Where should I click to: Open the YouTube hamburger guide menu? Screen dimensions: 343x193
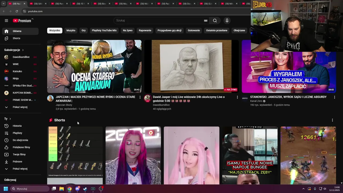tap(6, 21)
